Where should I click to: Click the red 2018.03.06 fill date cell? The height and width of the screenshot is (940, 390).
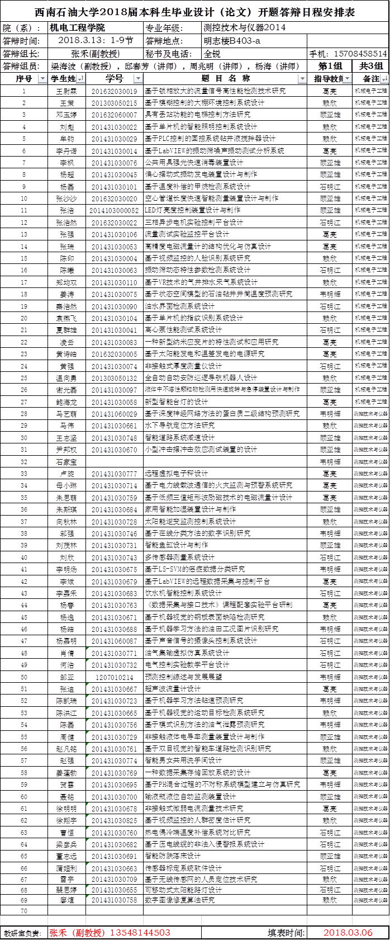click(348, 932)
